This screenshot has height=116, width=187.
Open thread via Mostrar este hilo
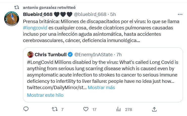(x=45, y=95)
